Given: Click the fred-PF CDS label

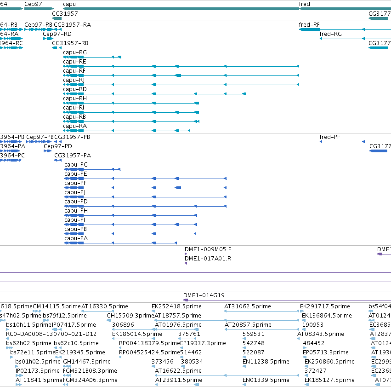Looking at the screenshot, I should coord(329,137).
